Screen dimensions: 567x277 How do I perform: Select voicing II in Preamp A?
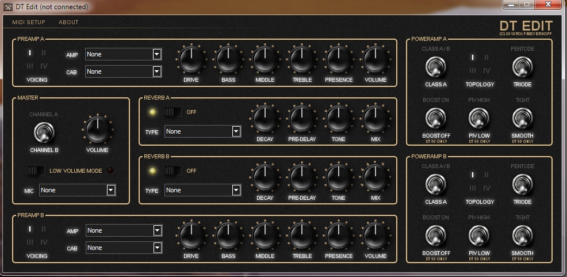tap(44, 53)
